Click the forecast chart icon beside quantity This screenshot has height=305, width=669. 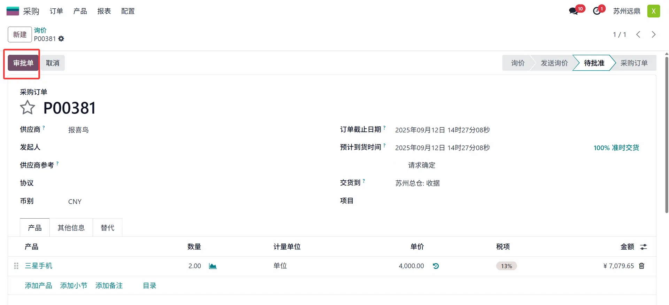(x=213, y=266)
